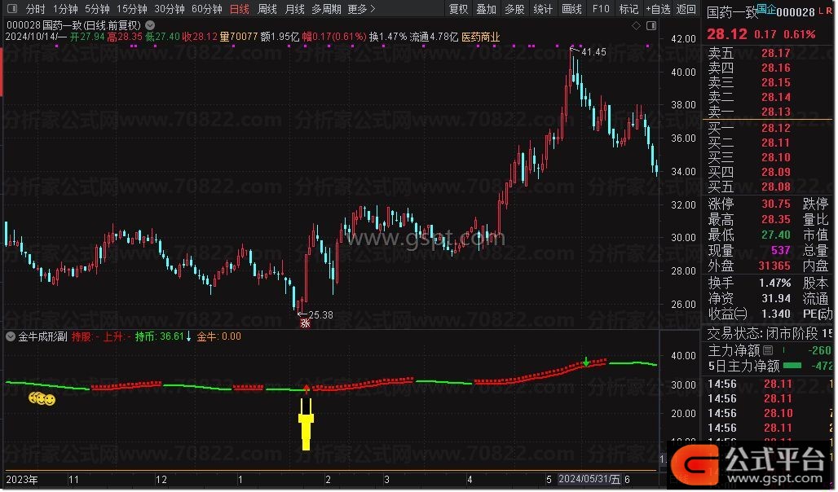Switch to the 周线 weekly chart
The width and height of the screenshot is (838, 492).
point(267,9)
